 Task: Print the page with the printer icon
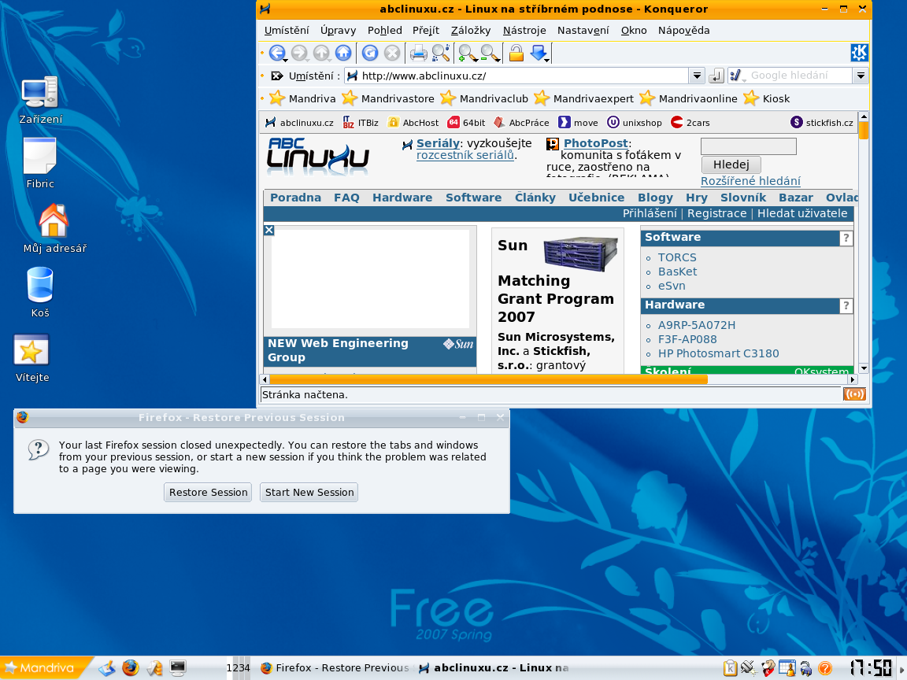tap(418, 54)
